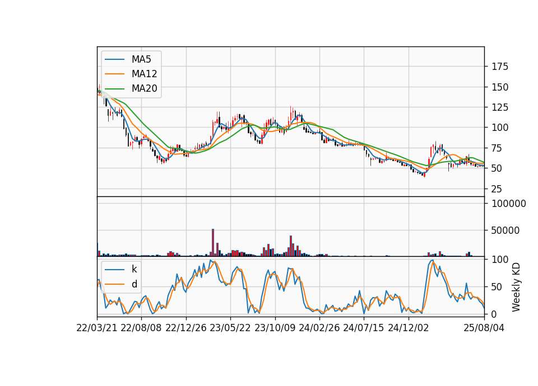538x386 pixels.
Task: Click the 24/07/15 date label
Action: point(364,328)
